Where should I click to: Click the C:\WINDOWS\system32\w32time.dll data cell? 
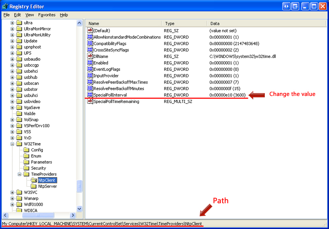pos(242,56)
